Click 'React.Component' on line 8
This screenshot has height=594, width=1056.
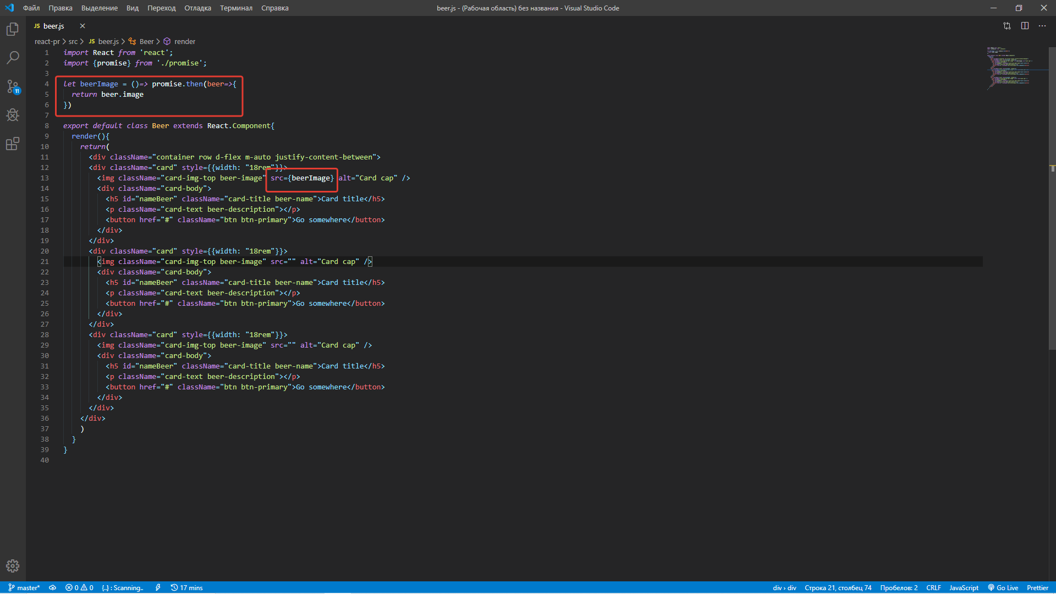point(238,125)
